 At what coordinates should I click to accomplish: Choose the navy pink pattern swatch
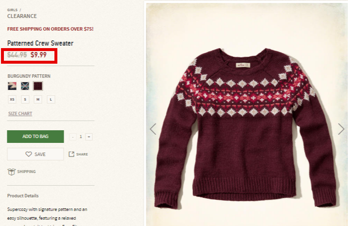(12, 86)
